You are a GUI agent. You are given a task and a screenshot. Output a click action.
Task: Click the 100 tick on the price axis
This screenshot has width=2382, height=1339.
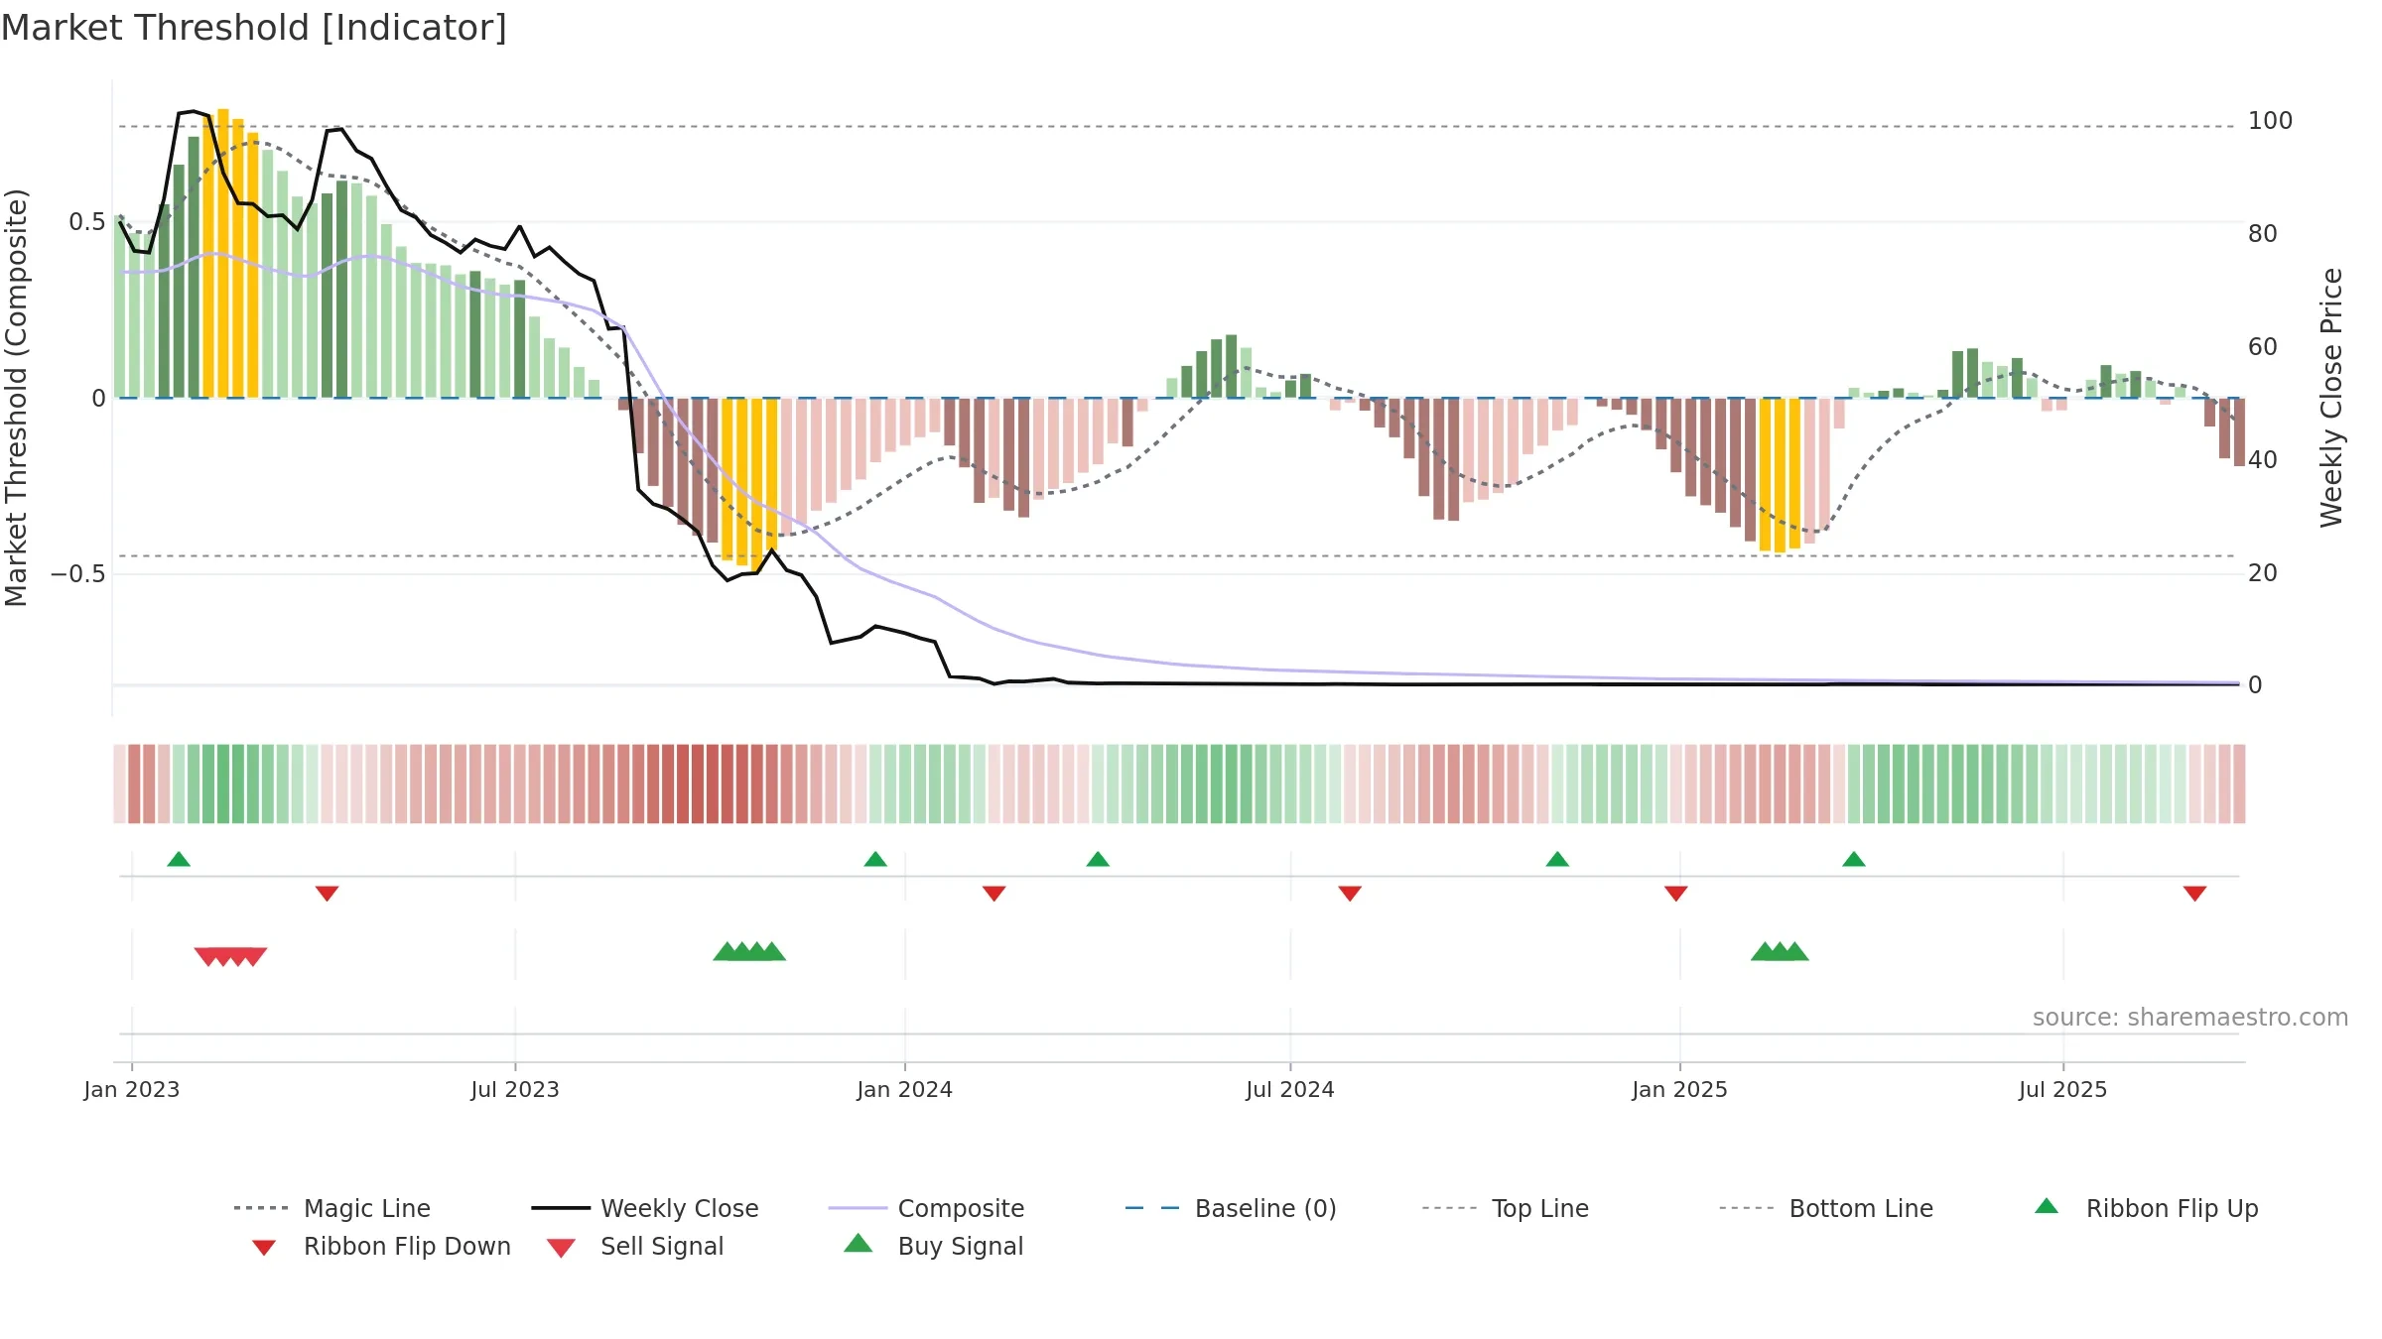pyautogui.click(x=2271, y=121)
